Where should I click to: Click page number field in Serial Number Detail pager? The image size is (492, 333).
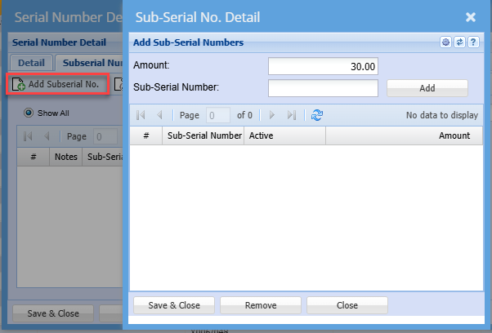click(105, 136)
